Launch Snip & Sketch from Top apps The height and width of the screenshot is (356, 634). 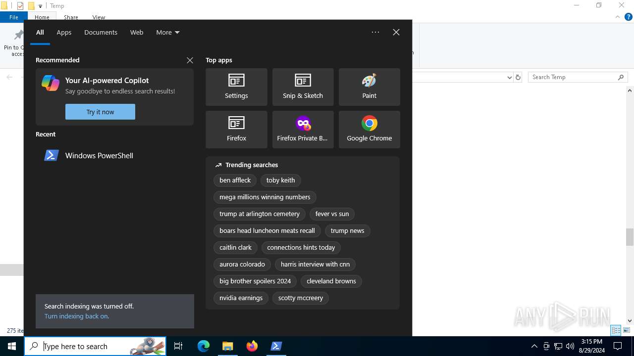tap(303, 87)
